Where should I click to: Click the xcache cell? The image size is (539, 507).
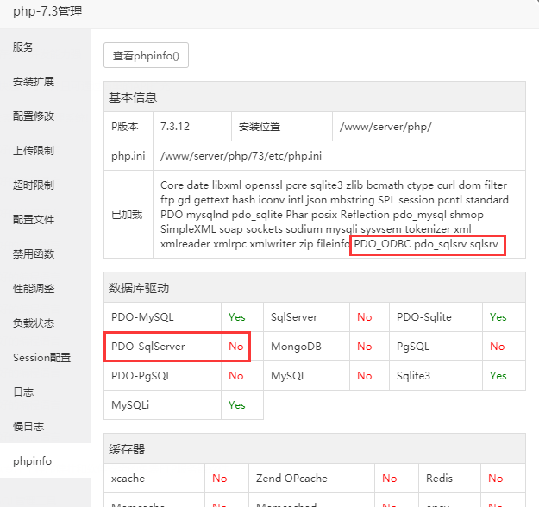point(154,479)
